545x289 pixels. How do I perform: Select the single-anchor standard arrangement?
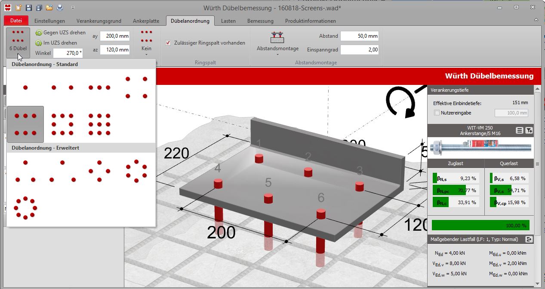(25, 87)
